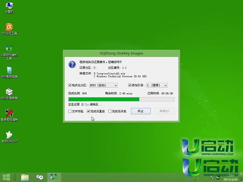Viewport: 243px width, 182px height.
Task: Click the colorful system tray icon
Action: 218,178
